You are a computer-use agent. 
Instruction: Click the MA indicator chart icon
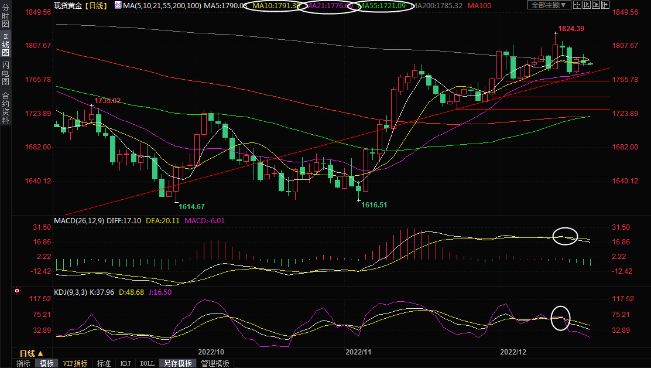(118, 5)
